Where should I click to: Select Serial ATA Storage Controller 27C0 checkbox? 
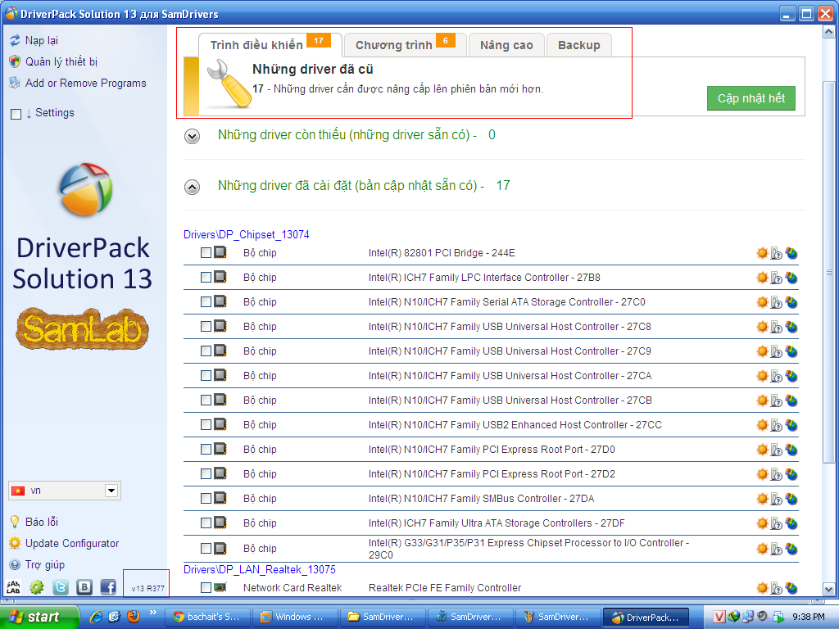point(206,301)
